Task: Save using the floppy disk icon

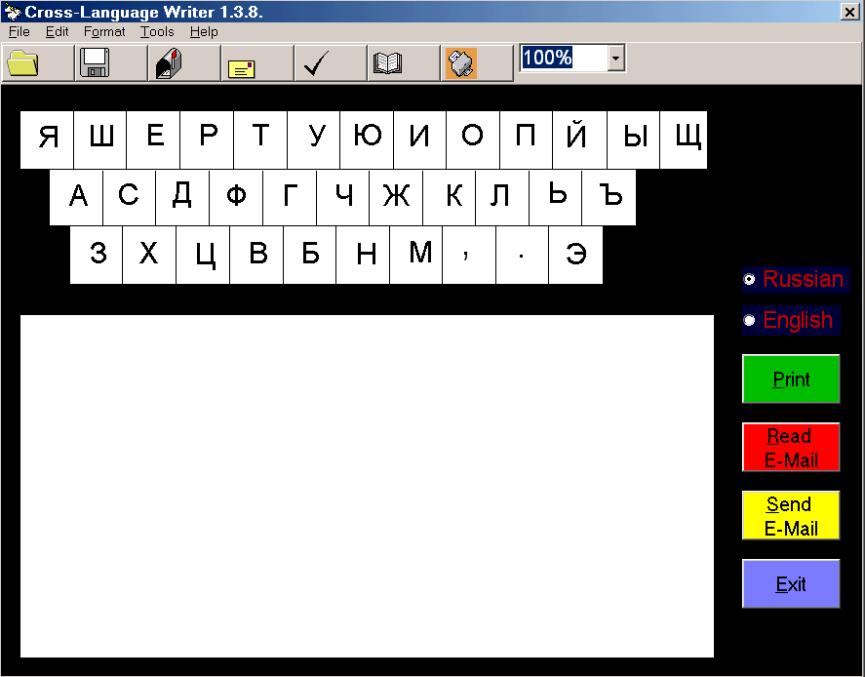Action: 111,63
